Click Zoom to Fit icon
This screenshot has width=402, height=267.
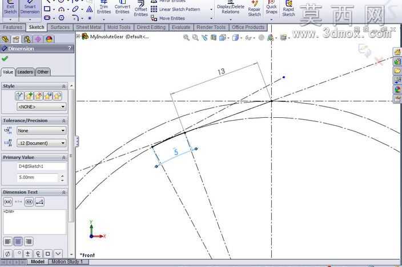(x=186, y=38)
